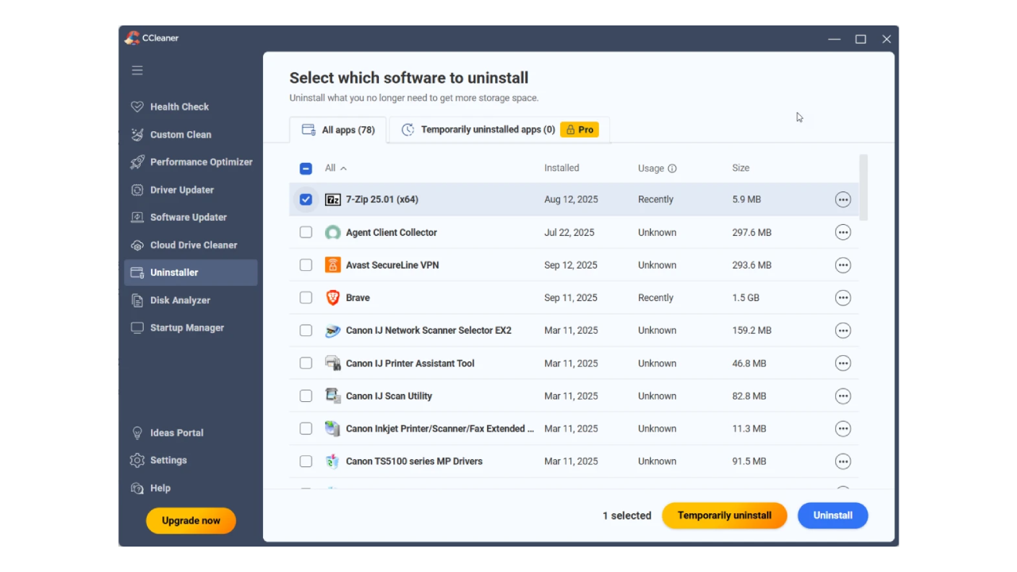Select the Avast SecureLine VPN name
This screenshot has width=1017, height=572.
click(392, 265)
